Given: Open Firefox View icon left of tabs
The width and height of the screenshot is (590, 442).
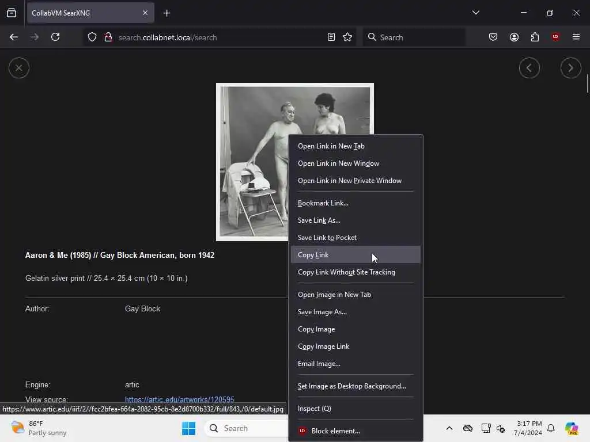Looking at the screenshot, I should click(x=12, y=13).
